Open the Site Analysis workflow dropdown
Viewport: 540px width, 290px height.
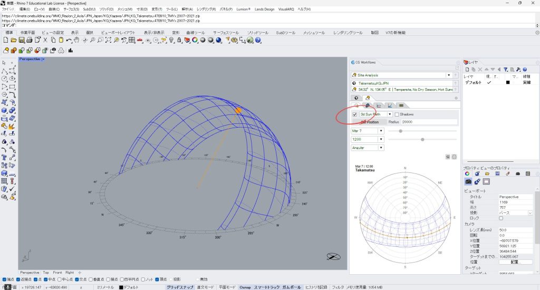449,75
